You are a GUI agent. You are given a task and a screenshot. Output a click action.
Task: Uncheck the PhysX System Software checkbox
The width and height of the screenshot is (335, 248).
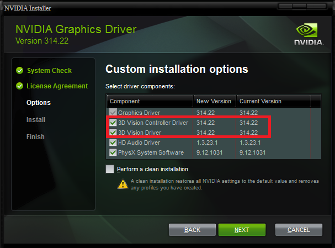(x=113, y=152)
